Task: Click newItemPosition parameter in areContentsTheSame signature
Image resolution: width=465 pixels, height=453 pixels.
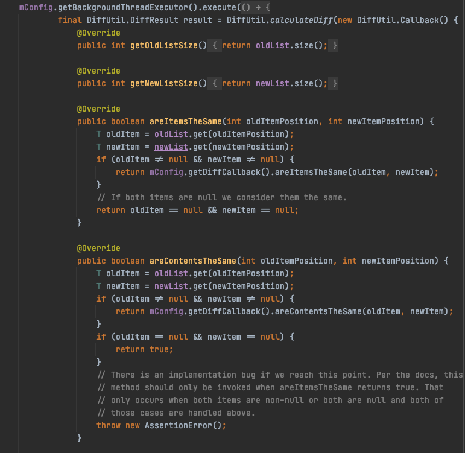Action: pos(397,261)
